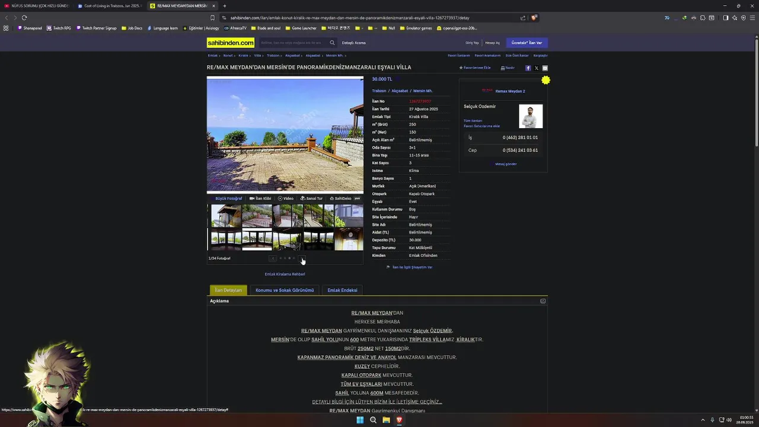Screen dimensions: 759x427
Task: Click agent Selçuk Özdemir profile photo
Action: tap(531, 116)
